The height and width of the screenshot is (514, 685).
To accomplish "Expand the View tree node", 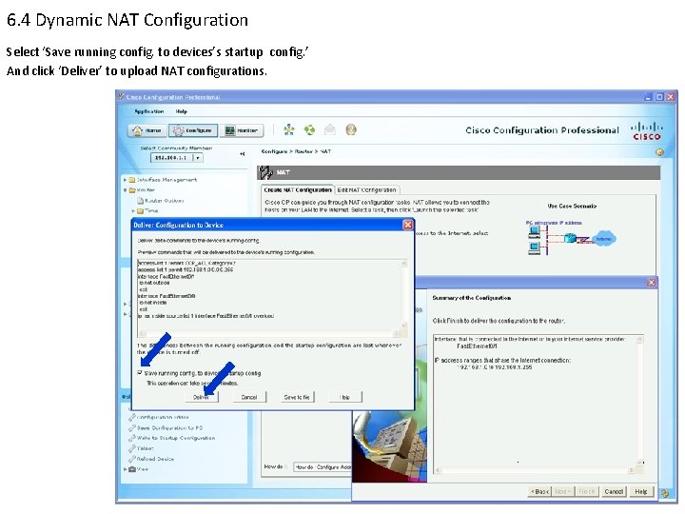I will 126,469.
